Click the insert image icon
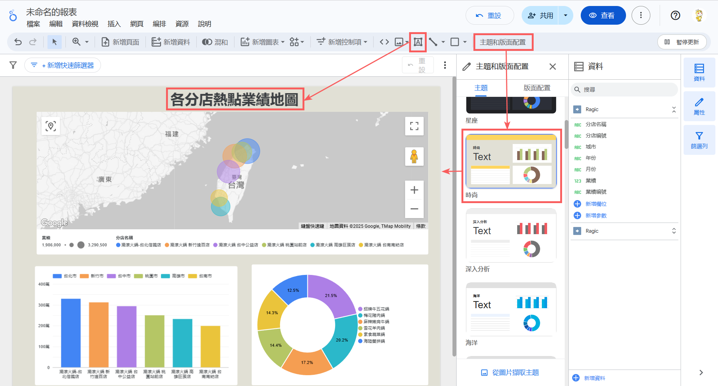 pos(399,42)
